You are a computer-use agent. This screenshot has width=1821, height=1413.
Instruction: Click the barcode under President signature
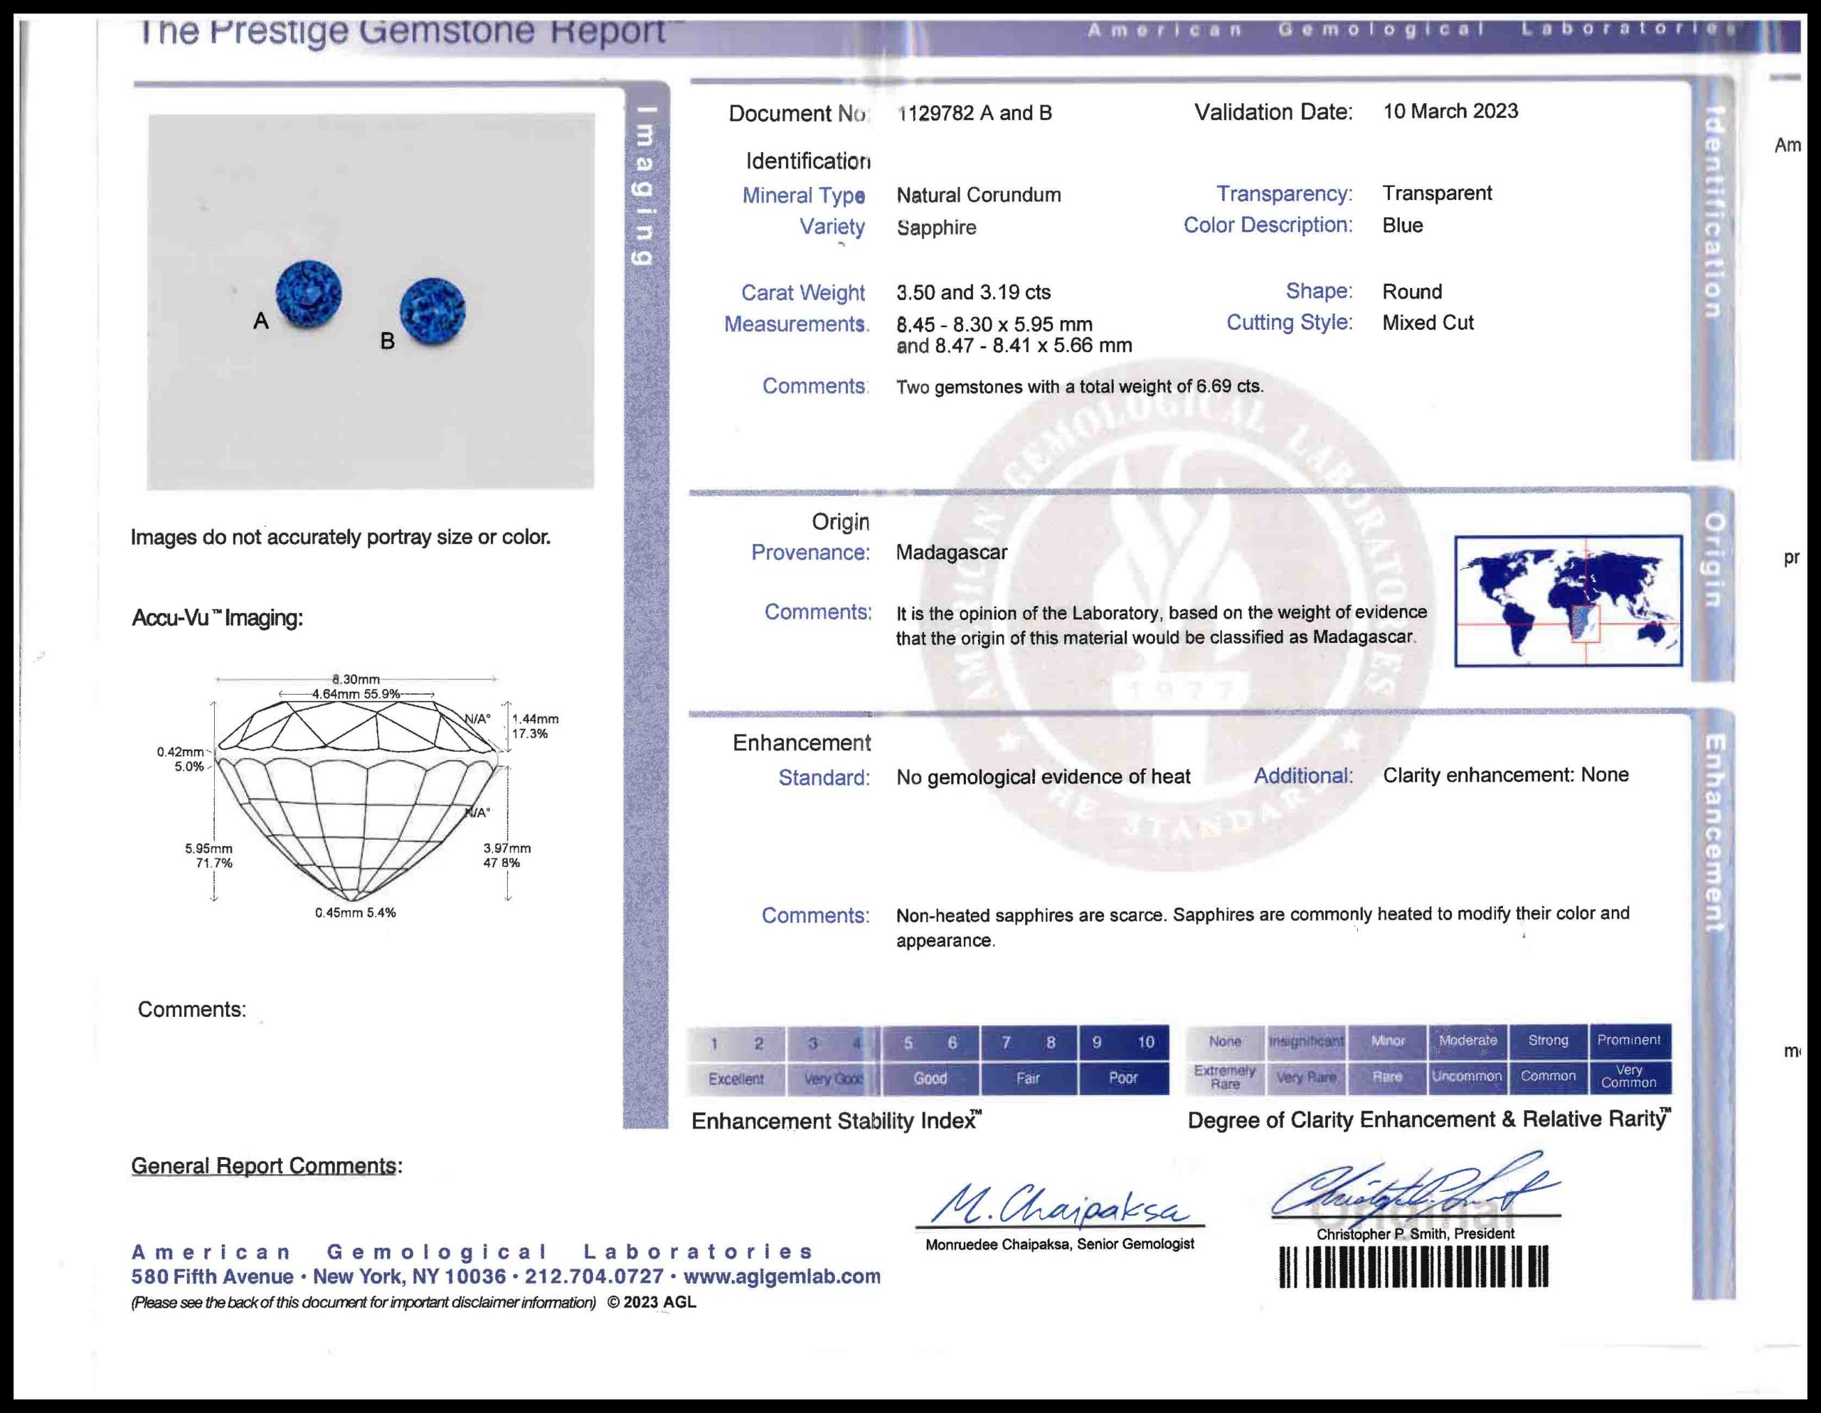[x=1413, y=1267]
